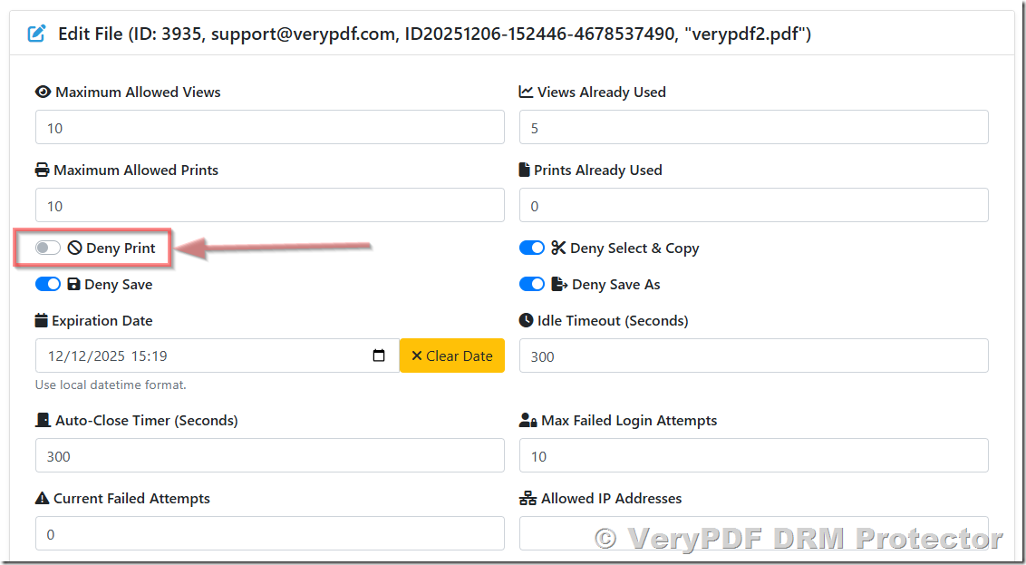The width and height of the screenshot is (1026, 565).
Task: Click the Max Failed Login Attempts field
Action: pyautogui.click(x=753, y=456)
